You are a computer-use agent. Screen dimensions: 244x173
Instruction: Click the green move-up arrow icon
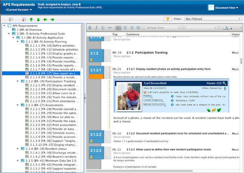coord(31,20)
